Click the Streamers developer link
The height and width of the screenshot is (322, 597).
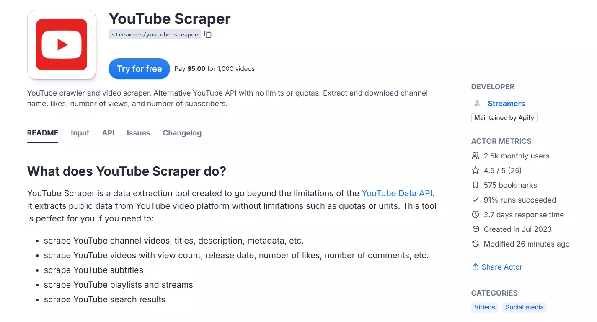(x=506, y=103)
